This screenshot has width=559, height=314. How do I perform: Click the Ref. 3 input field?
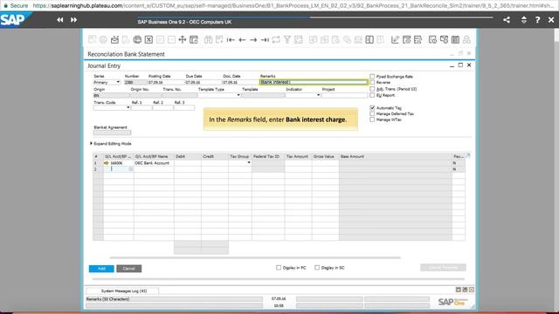pyautogui.click(x=184, y=107)
